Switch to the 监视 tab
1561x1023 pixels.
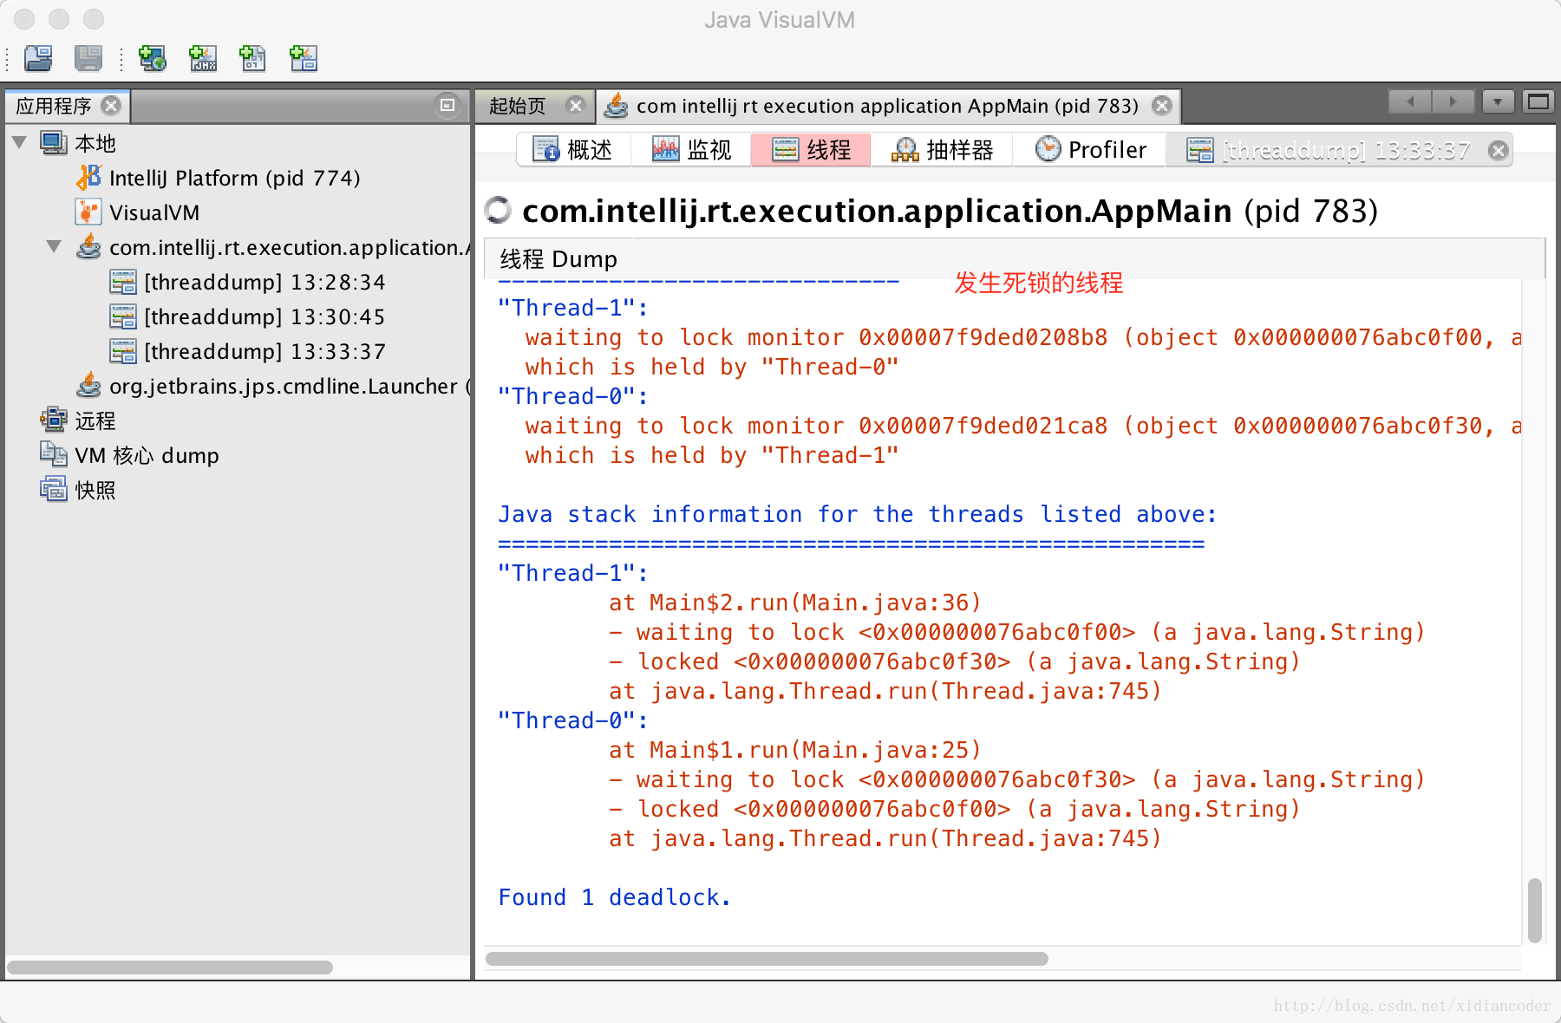point(691,150)
